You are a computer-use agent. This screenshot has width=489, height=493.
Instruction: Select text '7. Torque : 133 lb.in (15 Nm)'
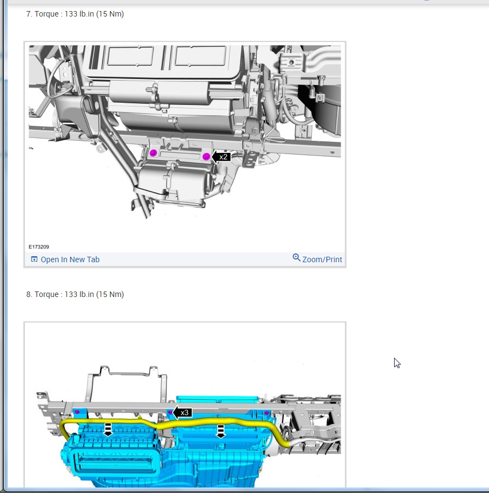point(75,14)
